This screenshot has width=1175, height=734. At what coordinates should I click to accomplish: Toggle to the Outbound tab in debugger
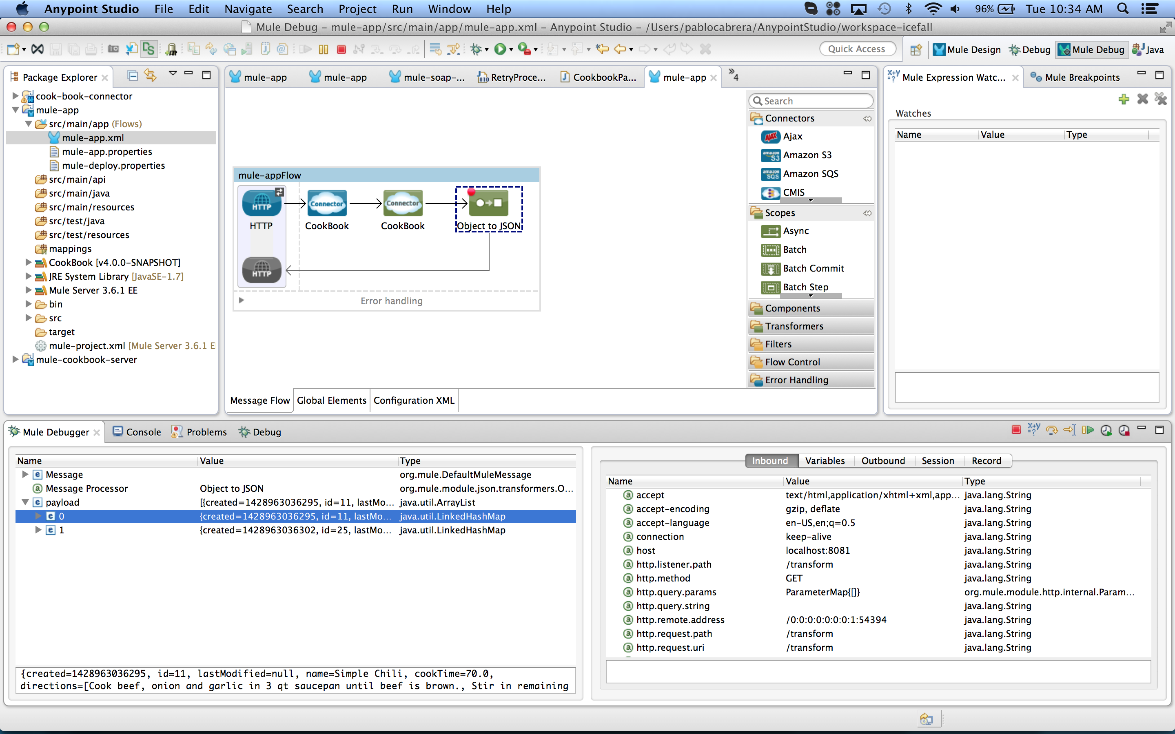pos(882,461)
